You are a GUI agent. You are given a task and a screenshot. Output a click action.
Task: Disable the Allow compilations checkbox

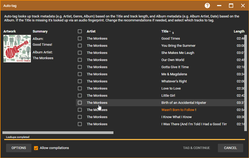coord(36,148)
